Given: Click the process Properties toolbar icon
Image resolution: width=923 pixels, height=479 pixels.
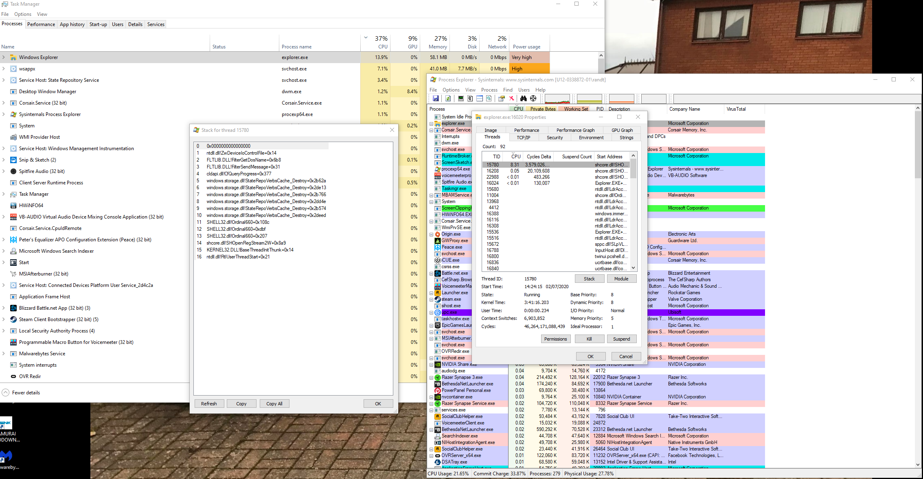Looking at the screenshot, I should 501,98.
